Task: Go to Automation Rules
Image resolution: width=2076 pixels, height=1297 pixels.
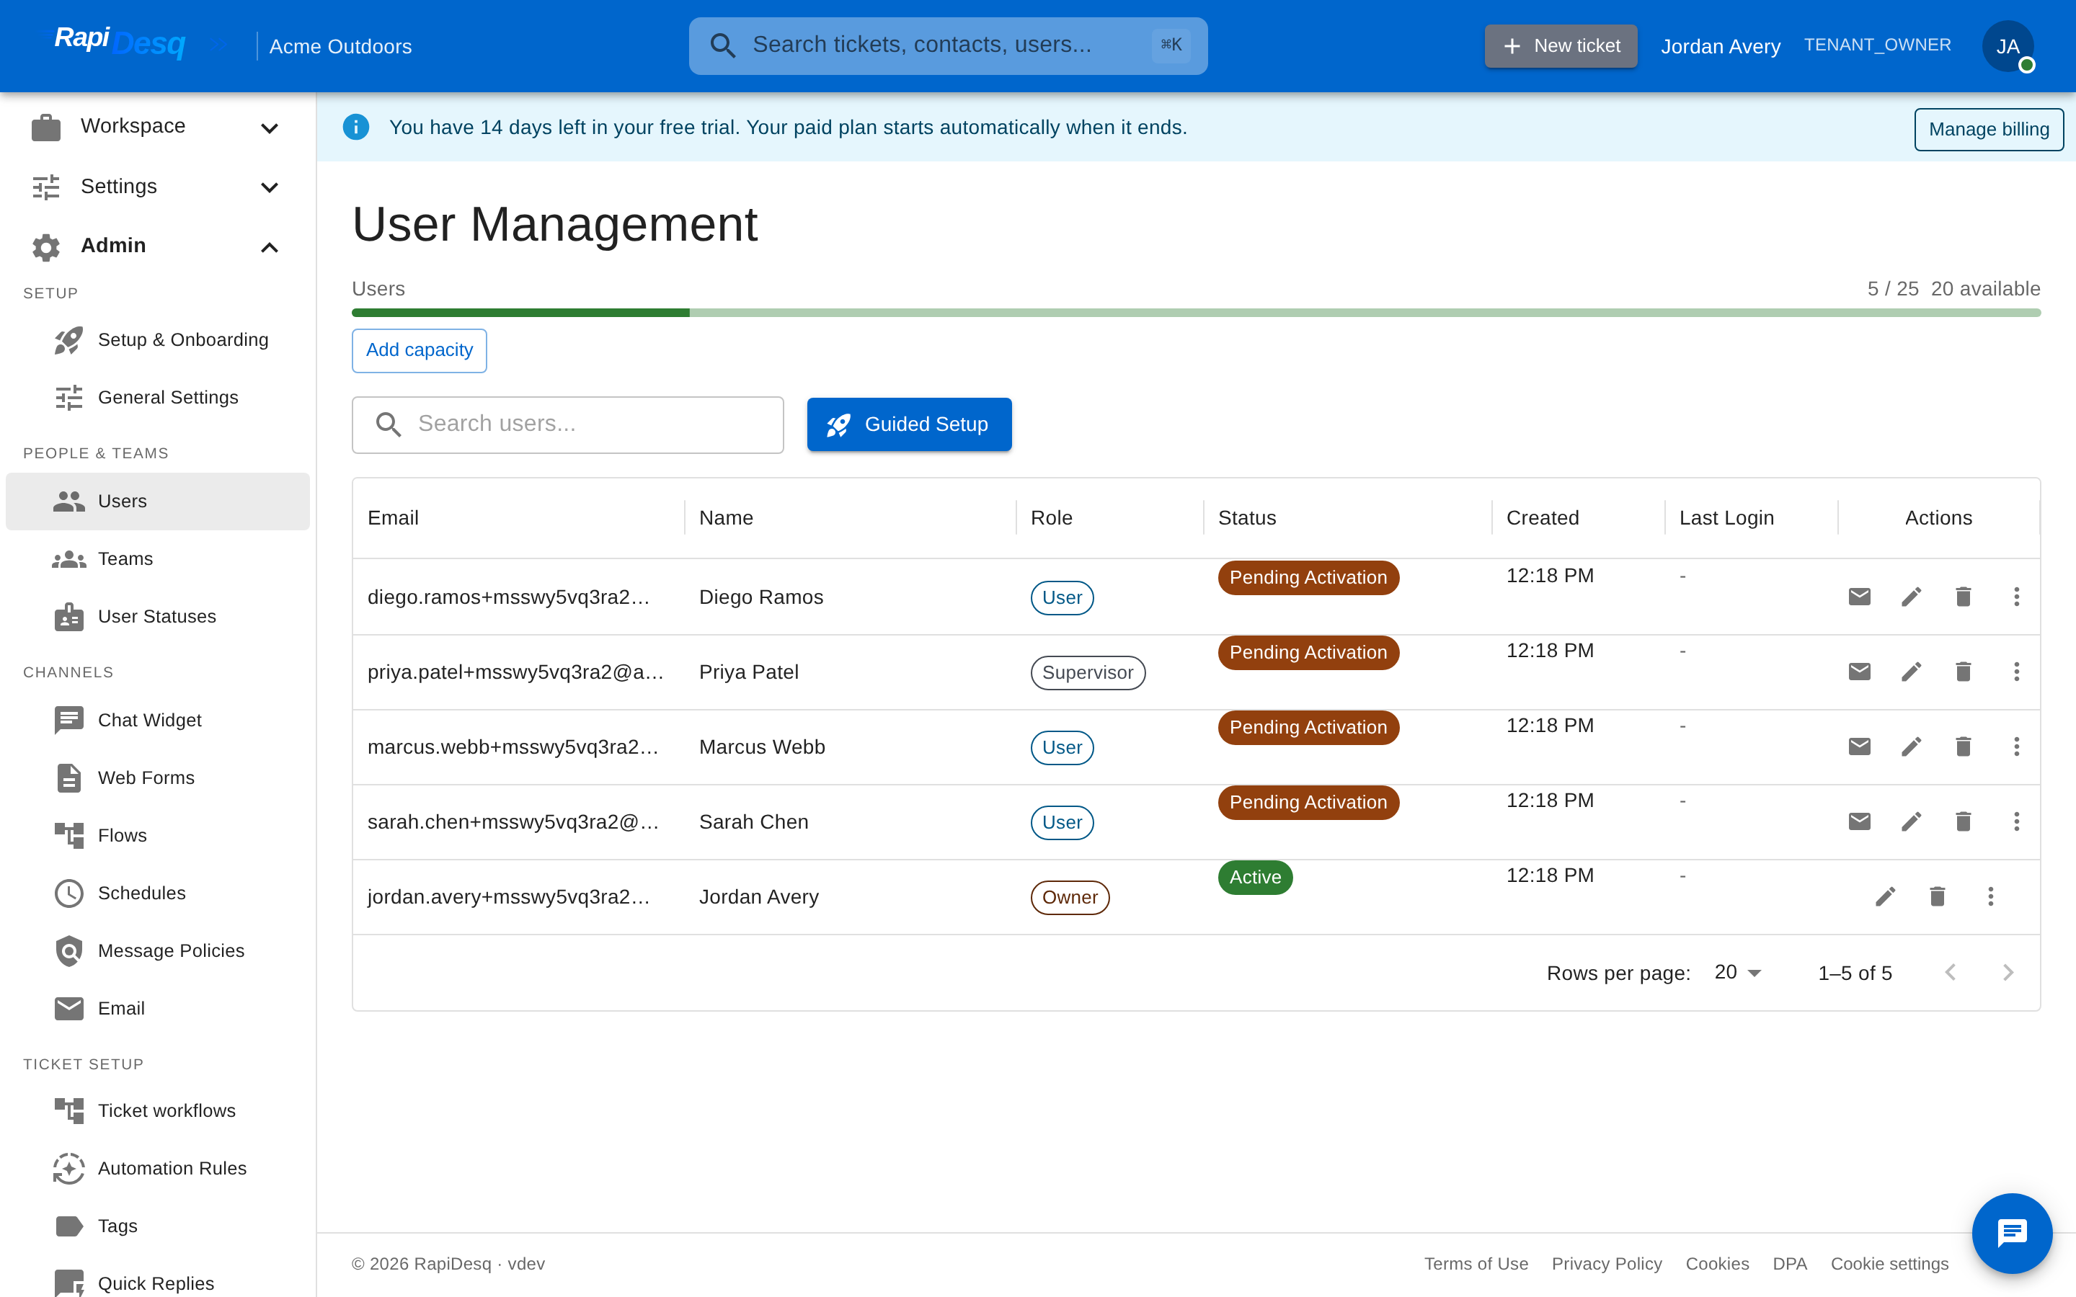Action: pos(158,1168)
